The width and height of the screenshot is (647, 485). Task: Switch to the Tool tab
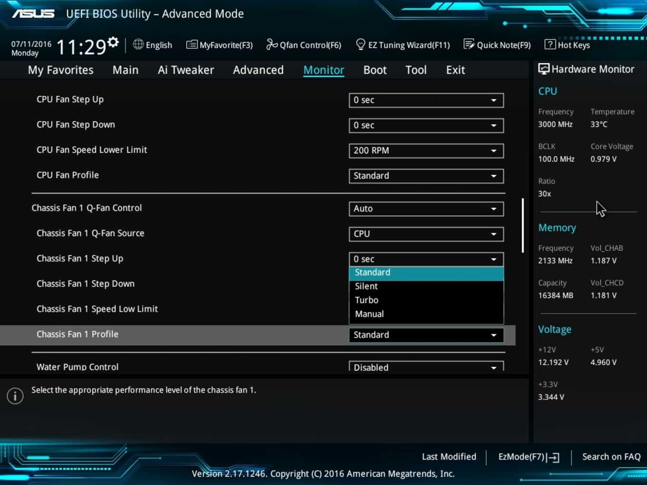point(416,70)
